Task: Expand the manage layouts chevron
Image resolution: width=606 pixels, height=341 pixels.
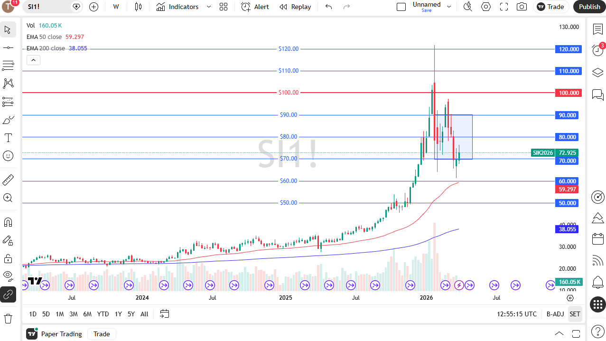Action: (449, 7)
